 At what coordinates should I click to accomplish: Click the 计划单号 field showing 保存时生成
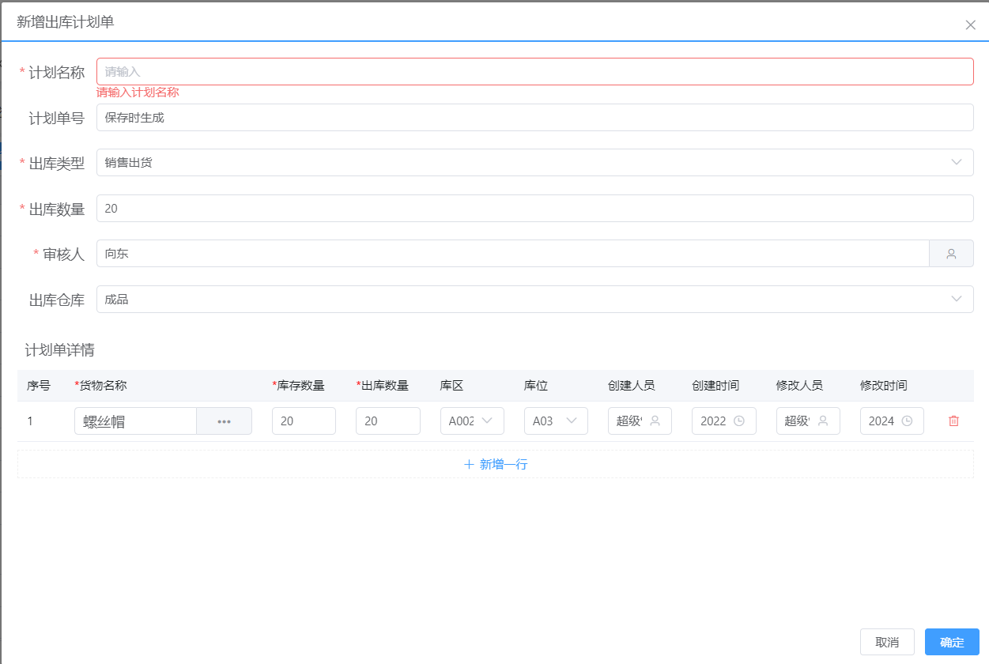(534, 117)
